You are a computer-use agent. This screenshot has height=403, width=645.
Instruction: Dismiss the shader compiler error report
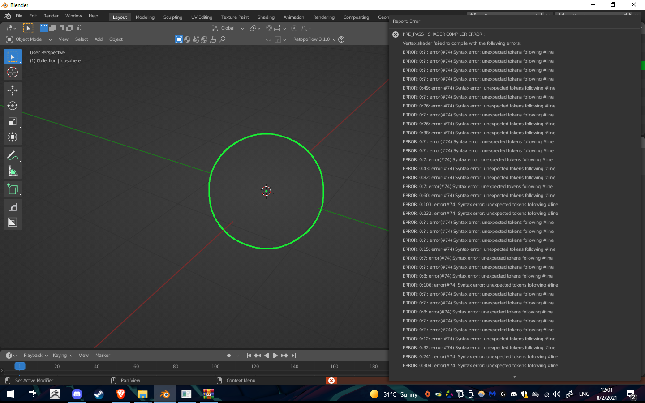[395, 34]
